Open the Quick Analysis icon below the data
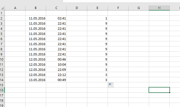This screenshot has height=107, width=180. tap(111, 85)
